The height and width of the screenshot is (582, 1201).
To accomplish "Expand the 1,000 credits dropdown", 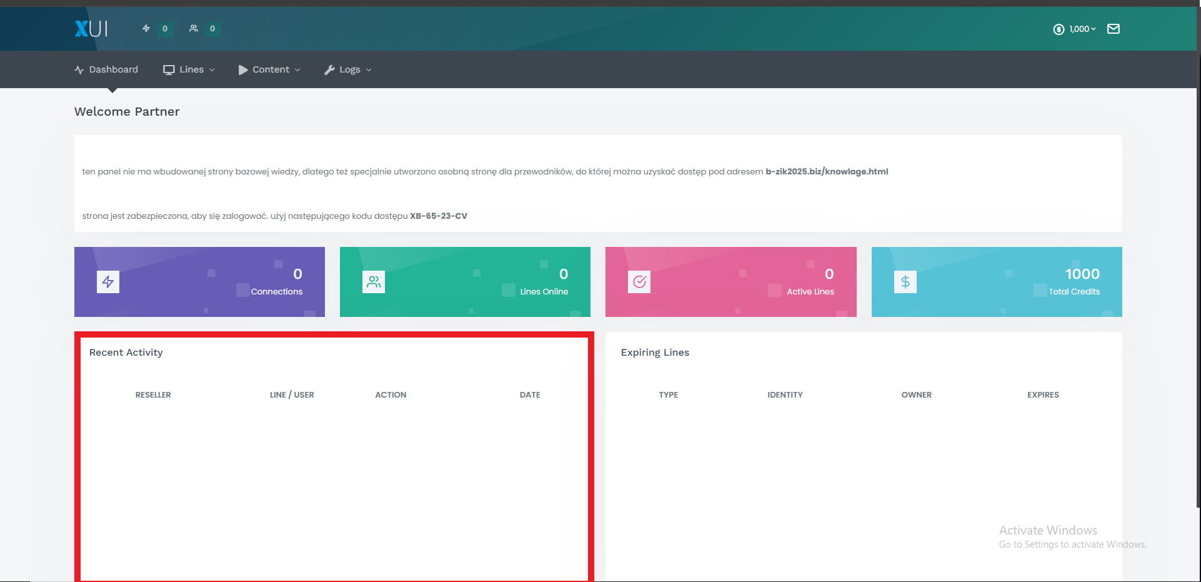I will click(x=1082, y=29).
